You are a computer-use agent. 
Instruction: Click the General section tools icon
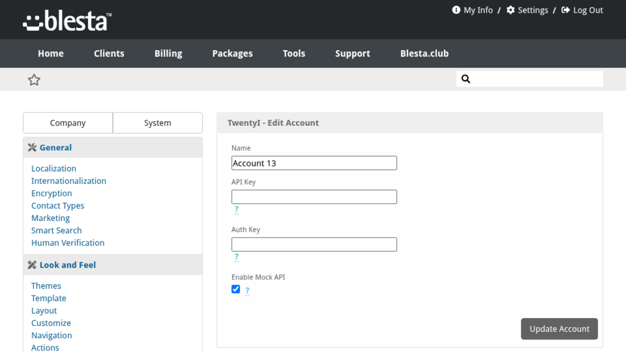tap(32, 148)
